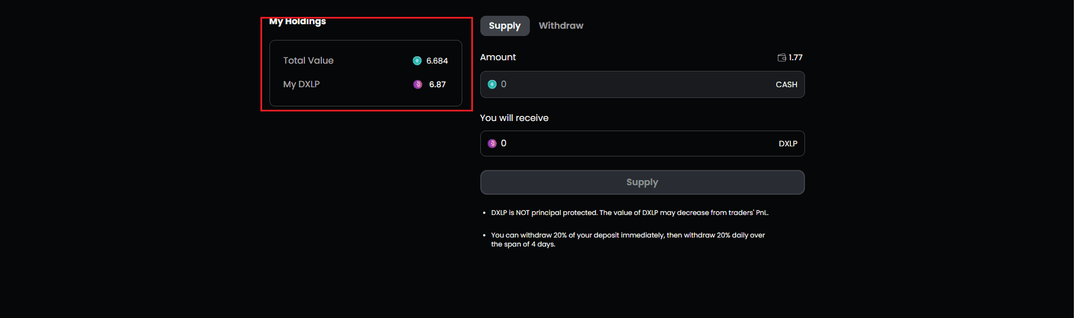Click the My DXLP label

[x=302, y=84]
